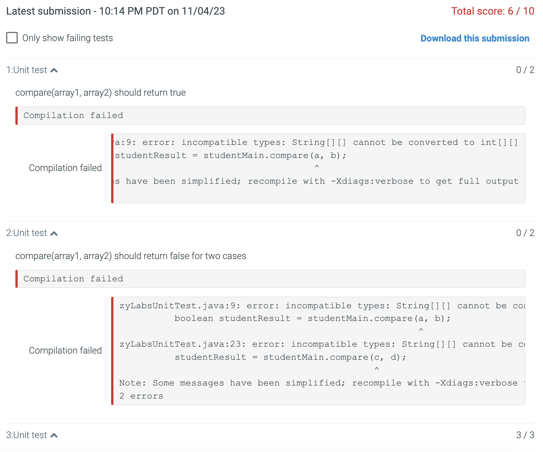Viewport: 543px width, 452px height.
Task: Select the "1:Unit test" heading label
Action: tap(26, 70)
